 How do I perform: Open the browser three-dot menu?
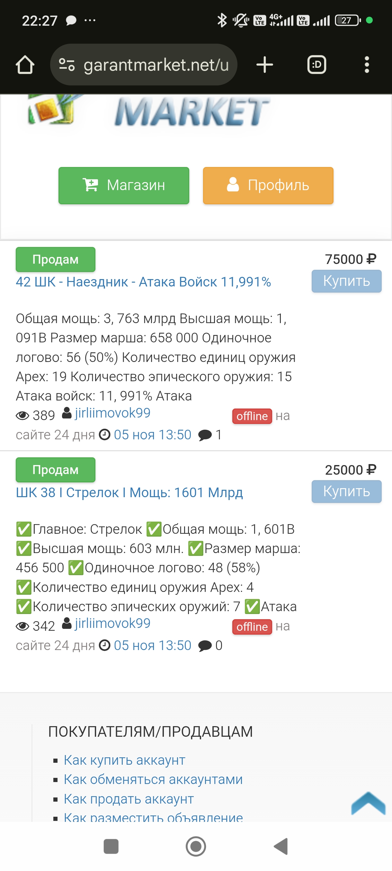click(367, 65)
